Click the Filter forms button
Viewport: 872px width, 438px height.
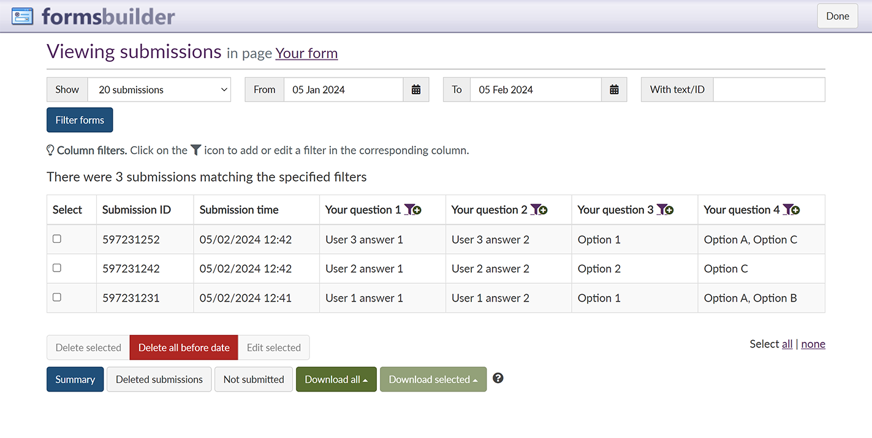pyautogui.click(x=80, y=120)
